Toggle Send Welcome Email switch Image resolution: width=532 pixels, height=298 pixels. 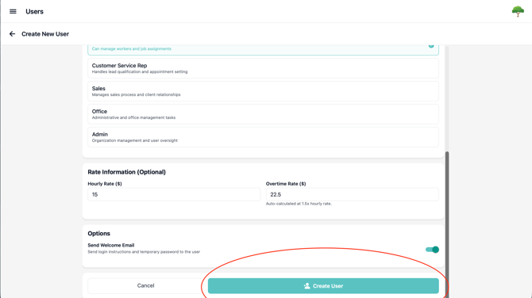tap(432, 250)
